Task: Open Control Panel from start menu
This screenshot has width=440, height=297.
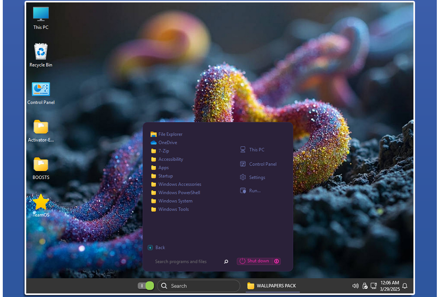Action: point(262,164)
